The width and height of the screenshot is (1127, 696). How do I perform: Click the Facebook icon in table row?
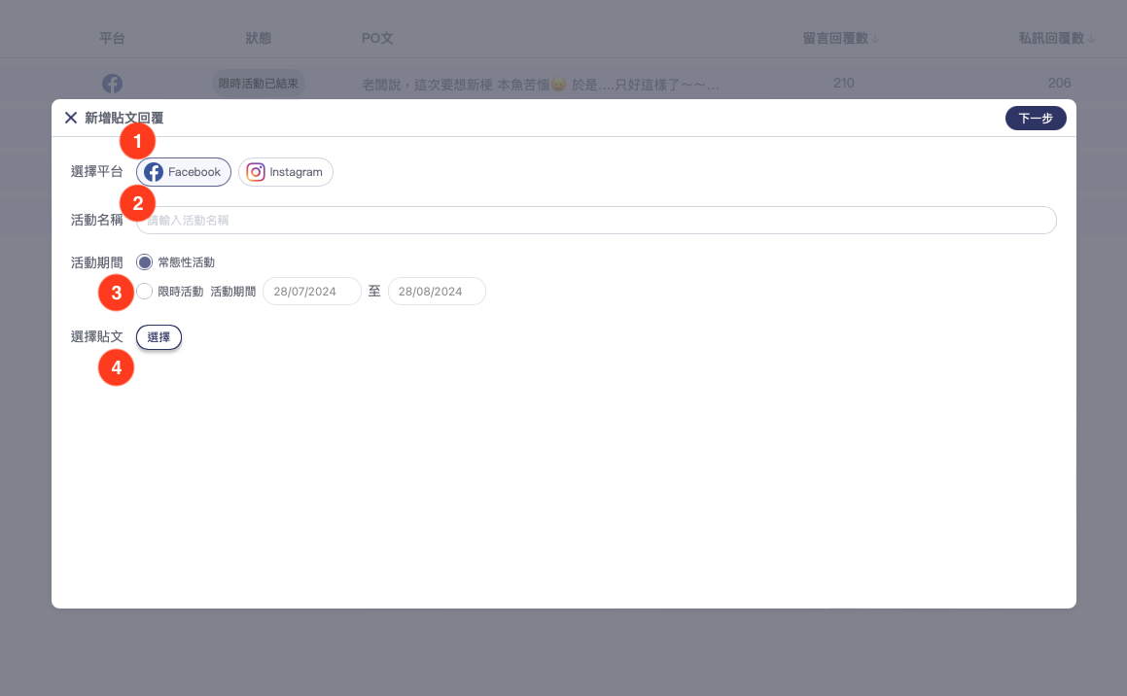(113, 84)
